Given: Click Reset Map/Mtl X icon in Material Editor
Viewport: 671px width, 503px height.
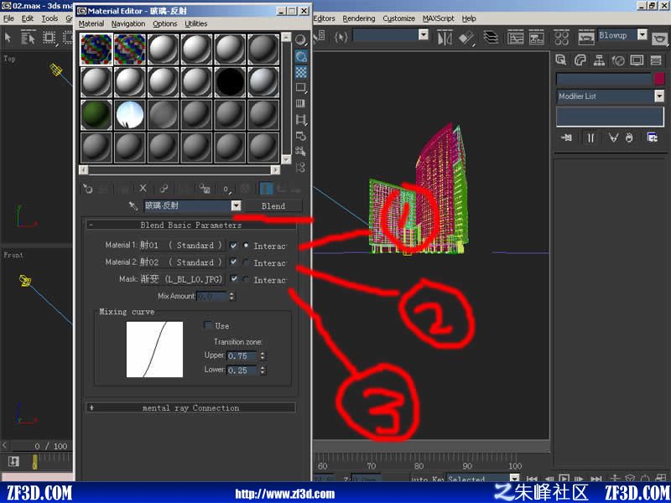Looking at the screenshot, I should point(143,189).
